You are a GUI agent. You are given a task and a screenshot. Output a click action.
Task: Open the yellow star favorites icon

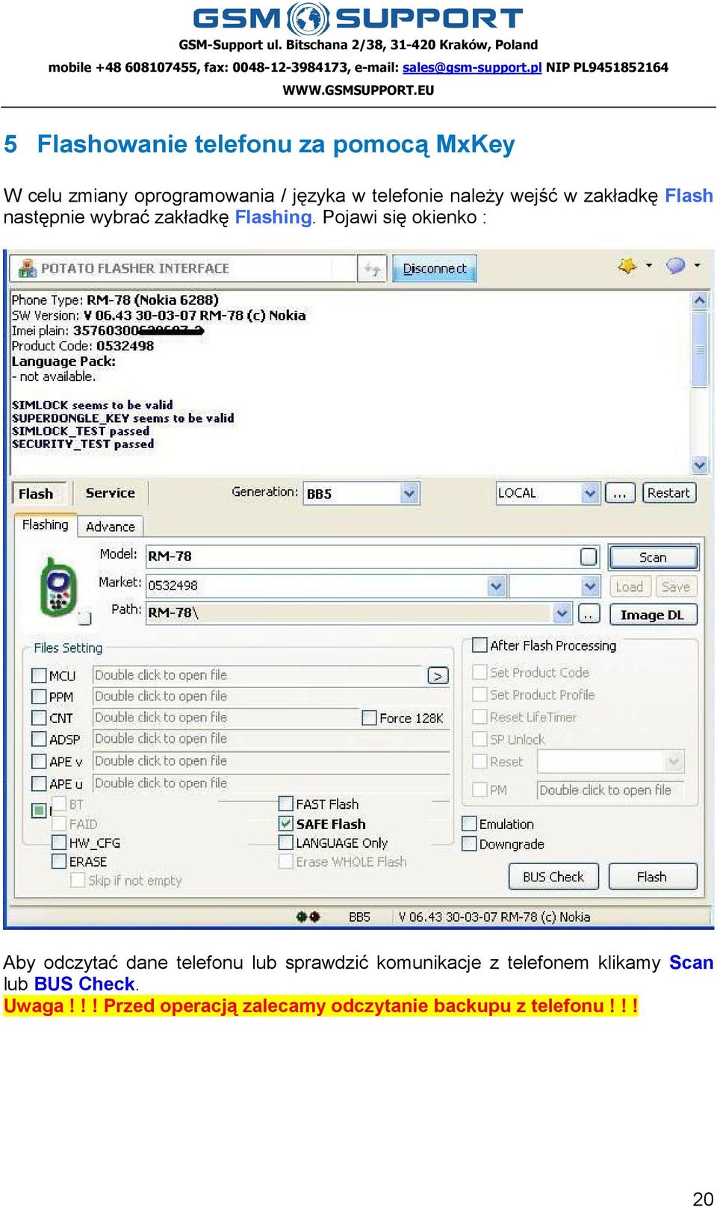pos(627,266)
